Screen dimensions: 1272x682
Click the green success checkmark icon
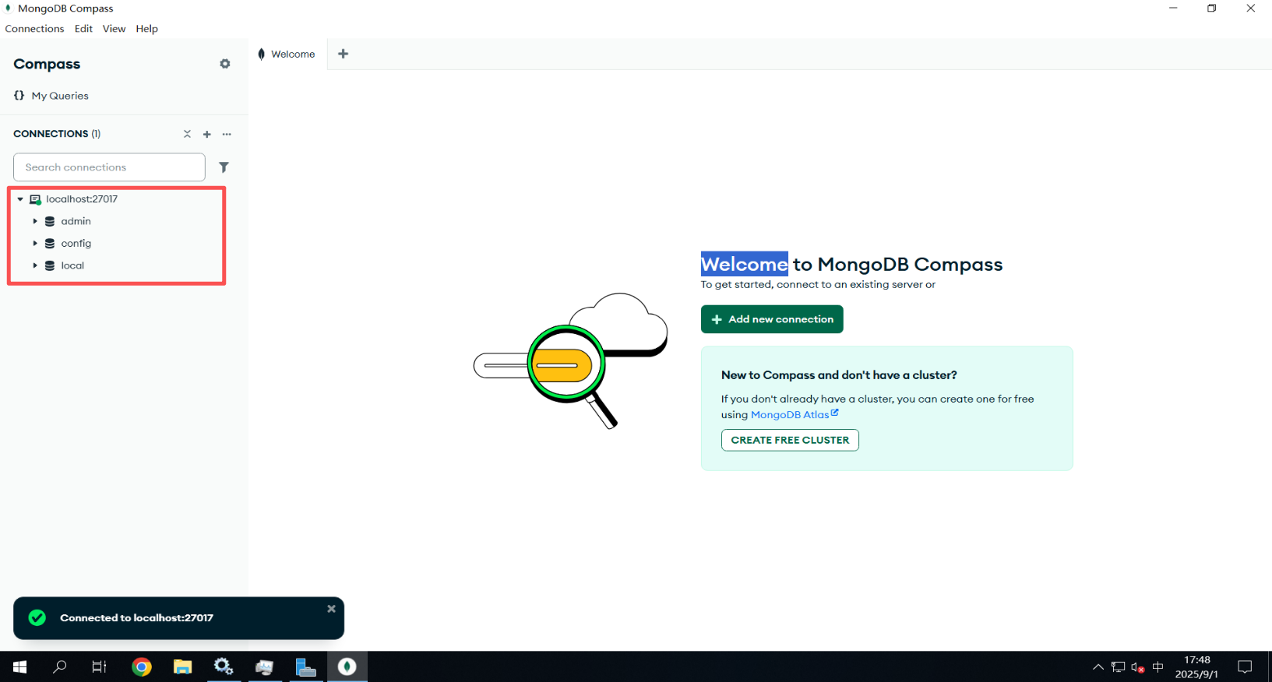(x=37, y=617)
